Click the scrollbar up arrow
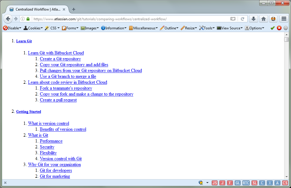Screen dimensions: 291x188 (286, 35)
